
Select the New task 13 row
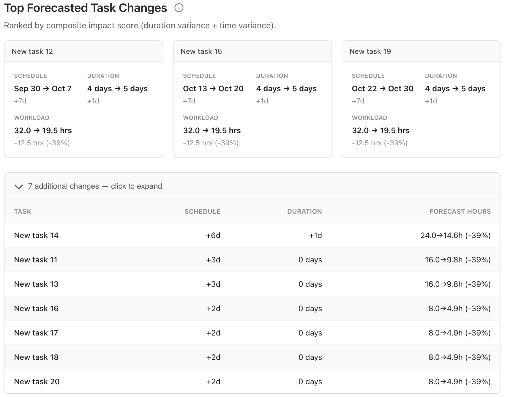click(252, 284)
